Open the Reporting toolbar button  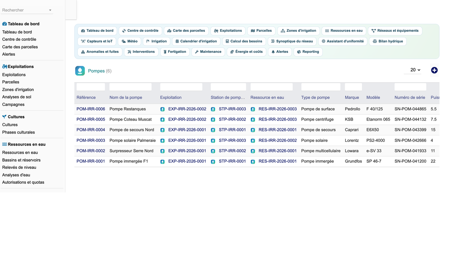[308, 52]
